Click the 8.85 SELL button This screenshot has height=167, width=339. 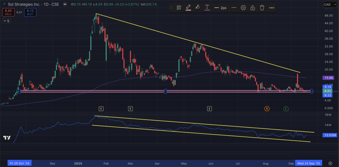8,12
